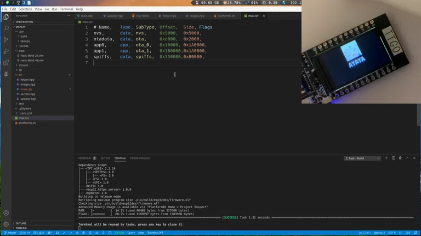Screen dimensions: 421x236
Task: Click the PlatformIO New Terminal status icon
Action: click(110, 233)
